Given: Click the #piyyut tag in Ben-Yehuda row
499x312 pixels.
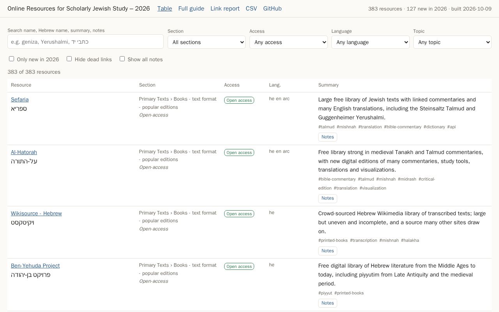Looking at the screenshot, I should 325,293.
